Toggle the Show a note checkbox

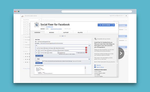44,61
